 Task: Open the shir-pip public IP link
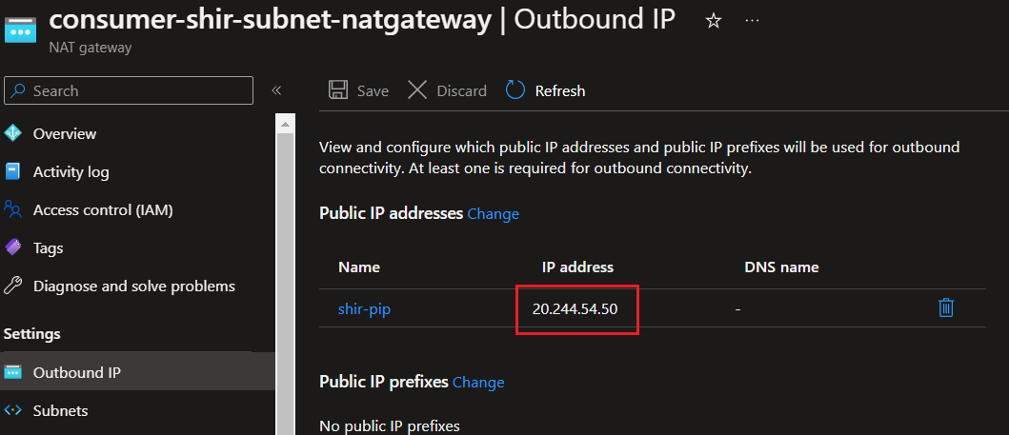pos(364,309)
